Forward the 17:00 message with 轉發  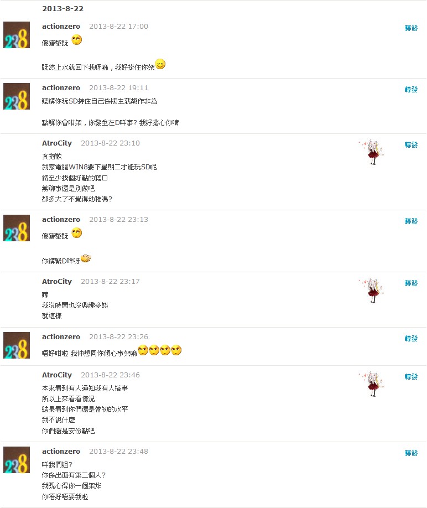411,28
